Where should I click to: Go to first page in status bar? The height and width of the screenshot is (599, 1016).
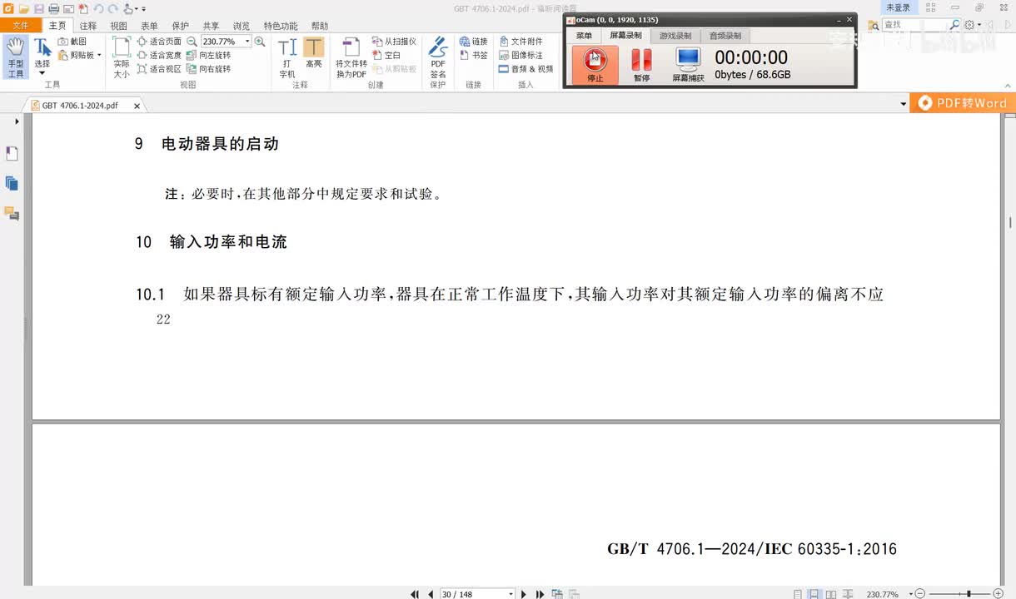415,594
